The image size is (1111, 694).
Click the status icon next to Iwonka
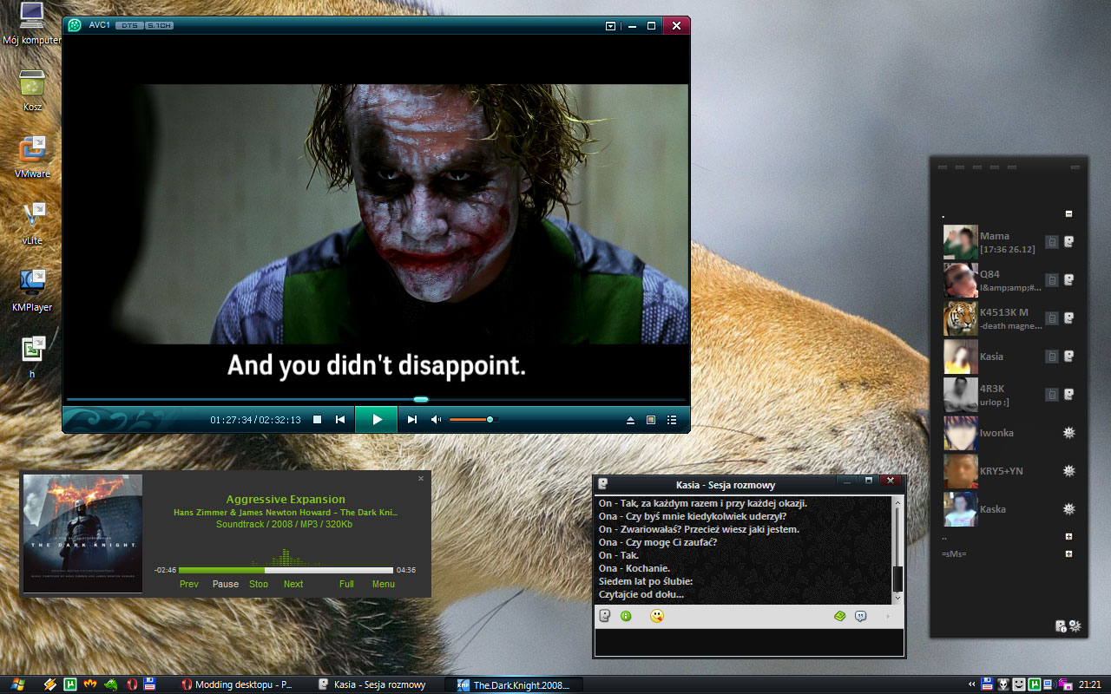[x=1069, y=433]
